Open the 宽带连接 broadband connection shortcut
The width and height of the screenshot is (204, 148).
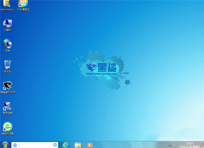click(x=8, y=107)
